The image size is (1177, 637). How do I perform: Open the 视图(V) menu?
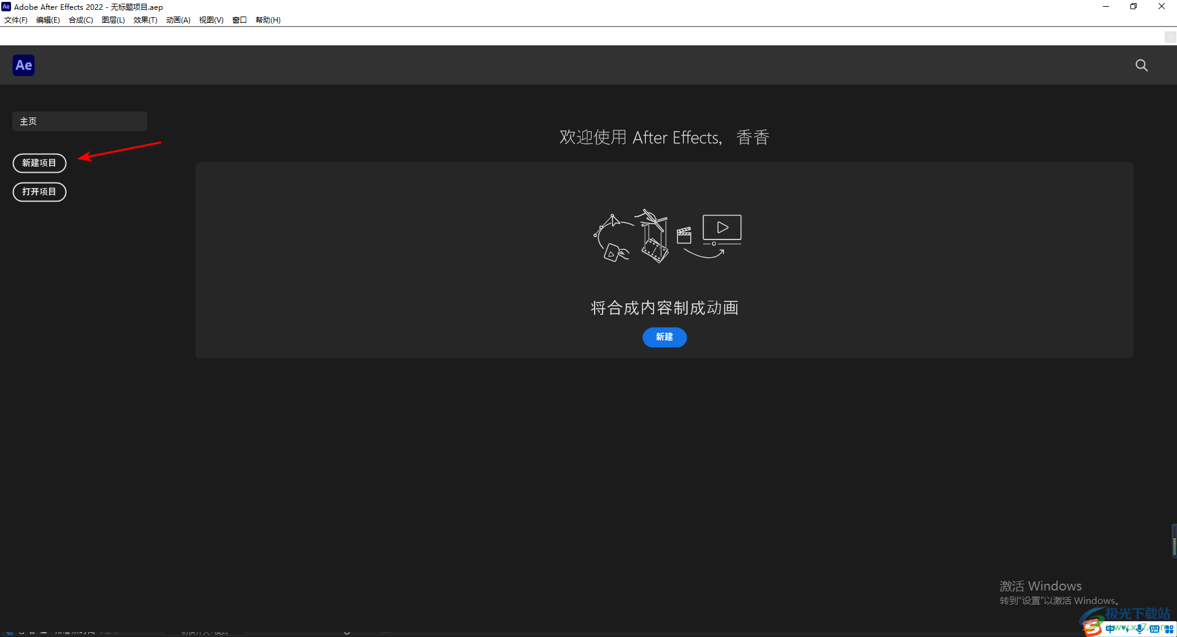coord(211,20)
